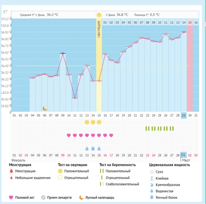Click 'Отрицательный' ovulation test empty circle
The image size is (206, 204).
tap(60, 177)
